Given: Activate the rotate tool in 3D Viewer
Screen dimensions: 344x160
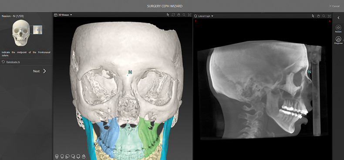Looking at the screenshot, I should [x=173, y=15].
